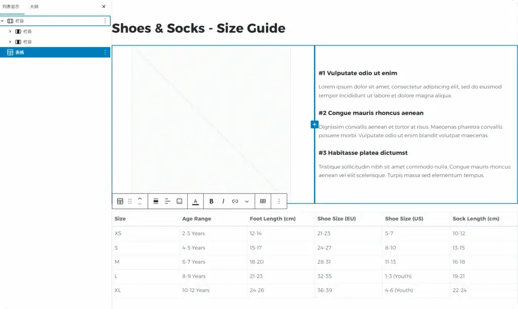
Task: Open the block alignment option in toolbar
Action: click(x=156, y=201)
